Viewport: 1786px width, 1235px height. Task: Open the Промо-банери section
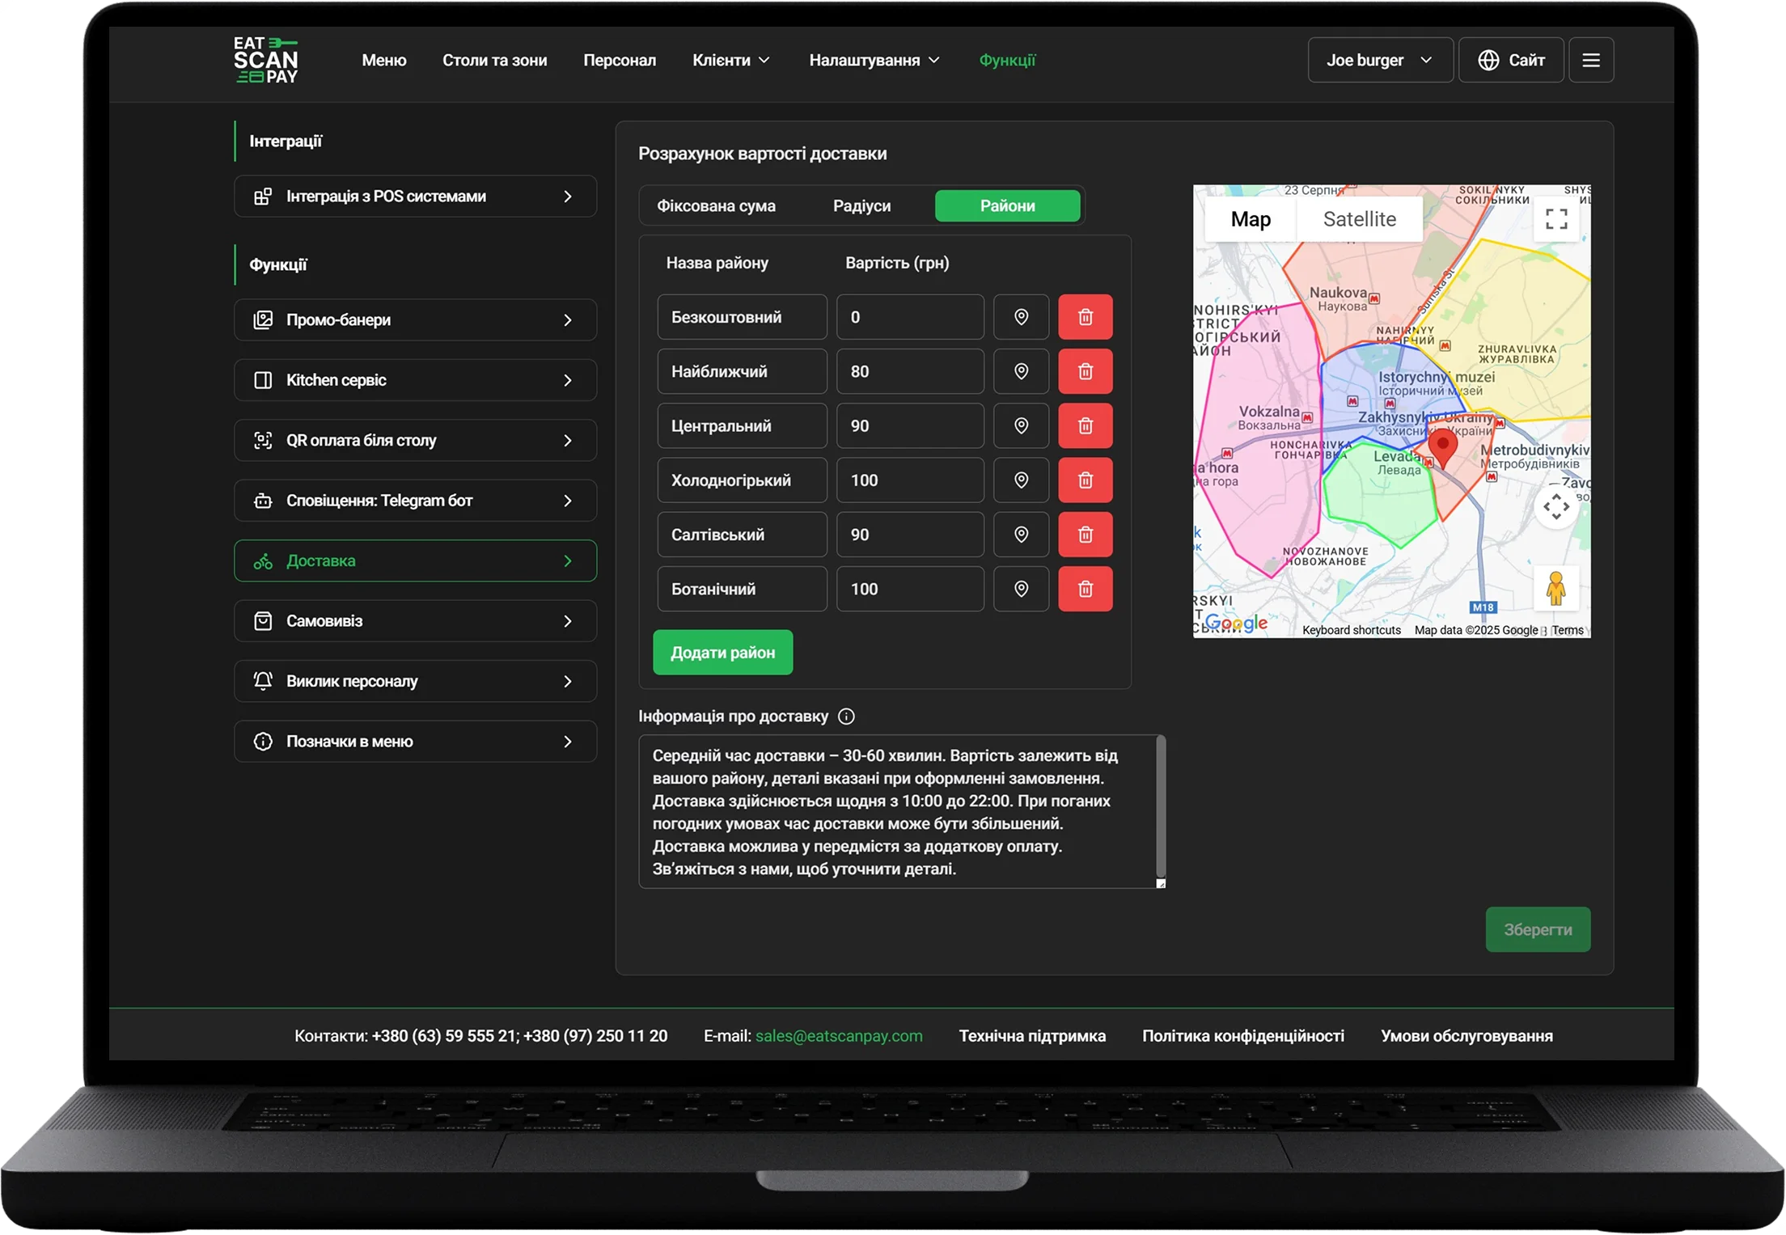coord(415,320)
